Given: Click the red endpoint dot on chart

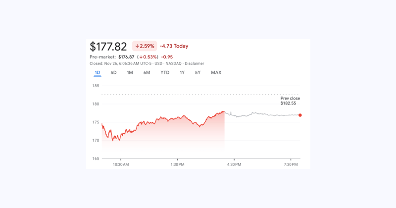Looking at the screenshot, I should click(300, 115).
